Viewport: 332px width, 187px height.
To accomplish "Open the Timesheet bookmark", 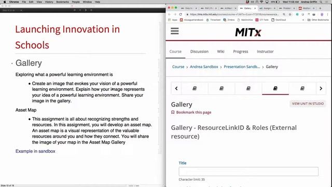I will (213, 20).
